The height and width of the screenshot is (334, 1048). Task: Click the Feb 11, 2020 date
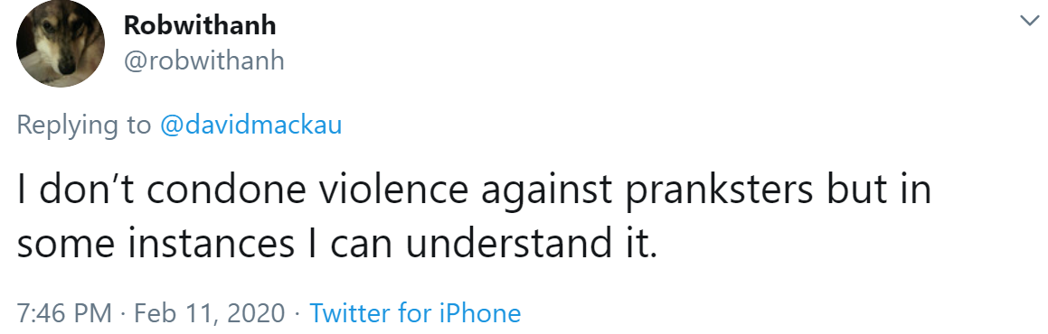click(x=210, y=312)
